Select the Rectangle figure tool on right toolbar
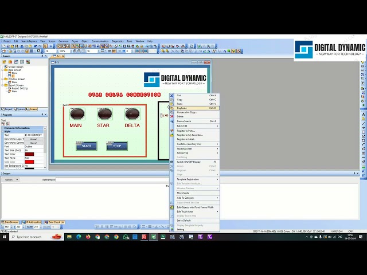This screenshot has height=275, width=367. point(363,132)
